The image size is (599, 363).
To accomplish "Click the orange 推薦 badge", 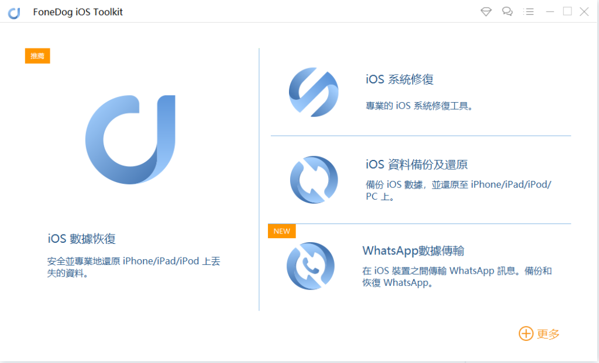I will coord(37,55).
